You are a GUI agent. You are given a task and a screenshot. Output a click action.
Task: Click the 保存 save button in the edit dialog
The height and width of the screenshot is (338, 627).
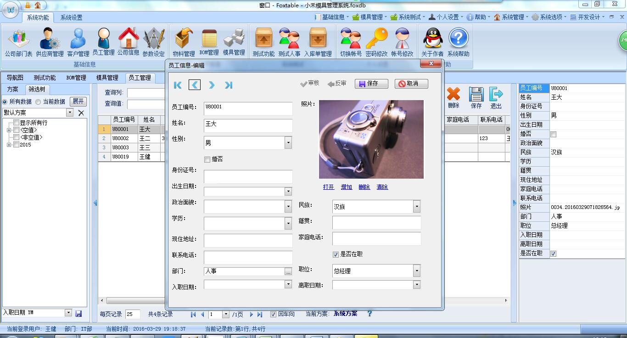(371, 84)
